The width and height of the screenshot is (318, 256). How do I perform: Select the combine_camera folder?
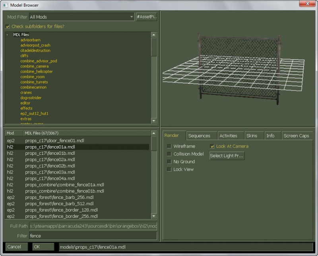[35, 66]
